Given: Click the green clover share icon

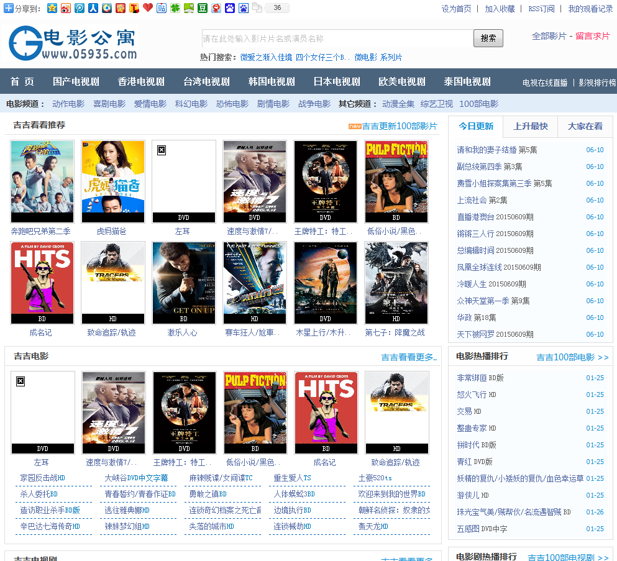Looking at the screenshot, I should click(175, 8).
